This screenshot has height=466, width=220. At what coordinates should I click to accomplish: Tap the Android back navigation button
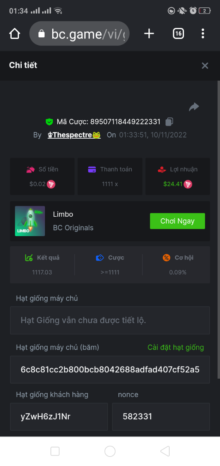(x=165, y=451)
